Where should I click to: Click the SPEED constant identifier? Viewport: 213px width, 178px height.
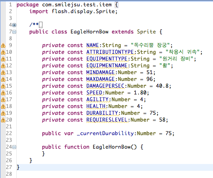94,93
